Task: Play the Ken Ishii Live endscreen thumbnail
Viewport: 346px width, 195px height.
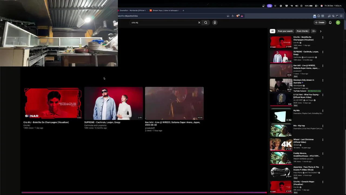Action: [x=174, y=103]
